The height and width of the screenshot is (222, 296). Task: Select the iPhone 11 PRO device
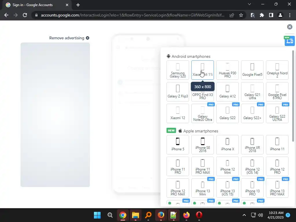click(x=178, y=166)
